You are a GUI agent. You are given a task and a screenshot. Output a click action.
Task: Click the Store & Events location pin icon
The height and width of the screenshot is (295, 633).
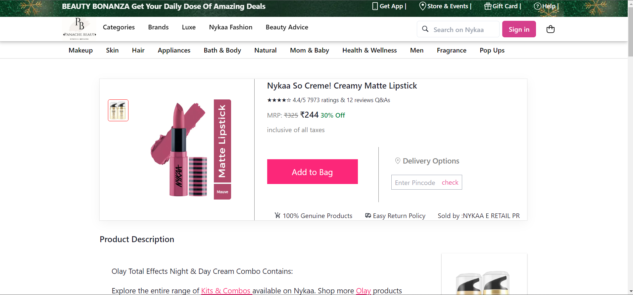(x=422, y=6)
